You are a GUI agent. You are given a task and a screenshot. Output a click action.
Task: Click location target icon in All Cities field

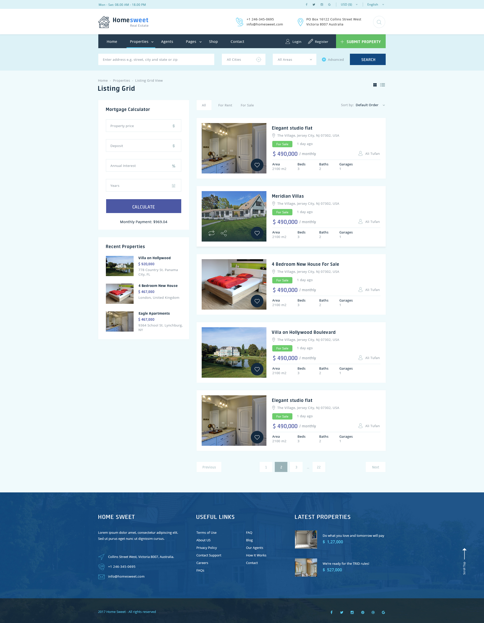pyautogui.click(x=258, y=59)
